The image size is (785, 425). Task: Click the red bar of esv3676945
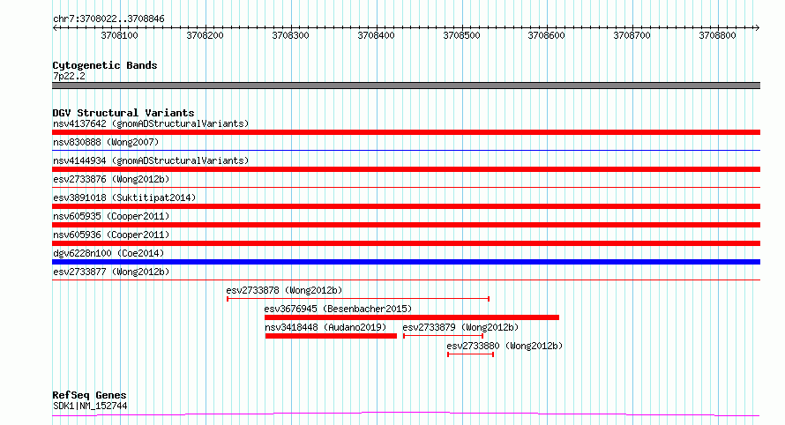412,317
